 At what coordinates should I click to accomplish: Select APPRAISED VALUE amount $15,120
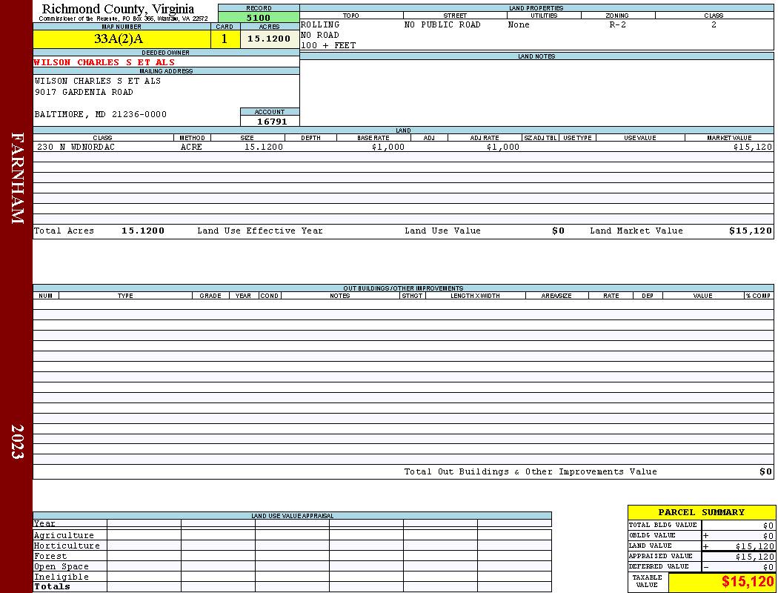click(754, 557)
